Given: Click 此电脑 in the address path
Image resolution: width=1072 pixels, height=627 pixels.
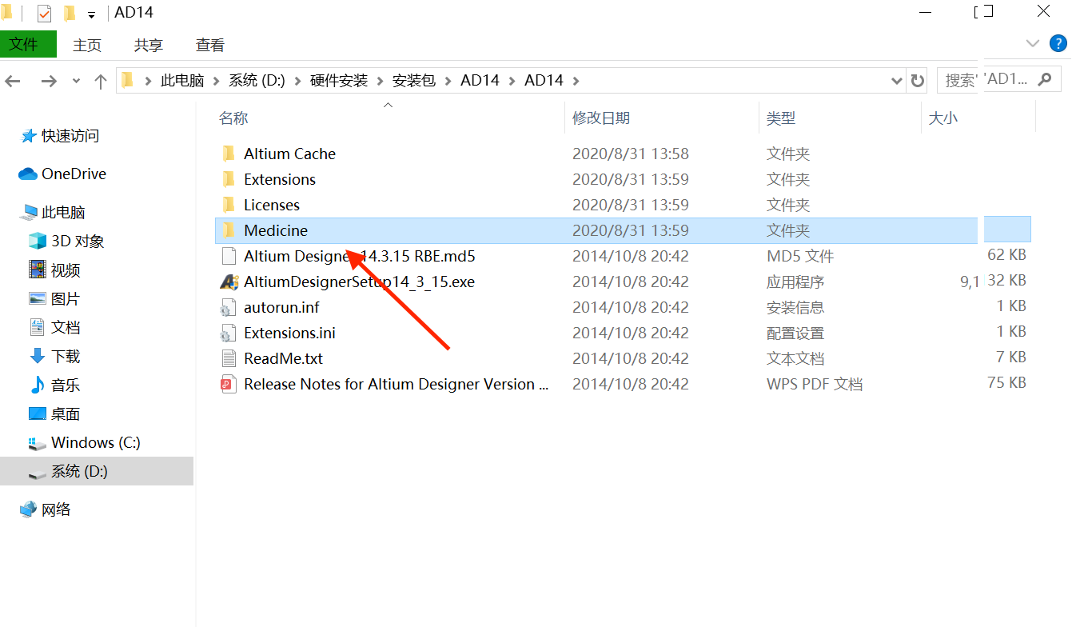Looking at the screenshot, I should 182,80.
